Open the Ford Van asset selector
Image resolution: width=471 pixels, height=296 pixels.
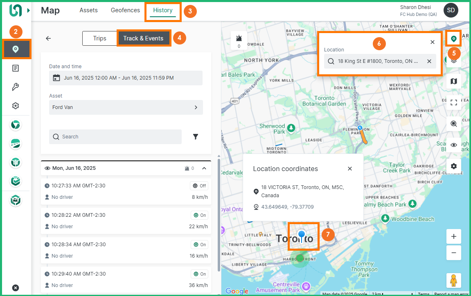point(126,107)
